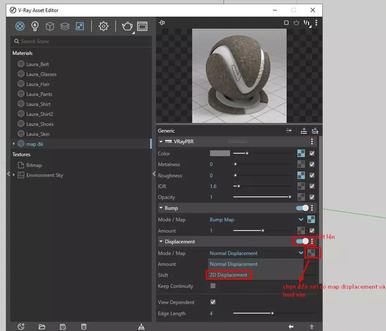Image resolution: width=386 pixels, height=331 pixels.
Task: Show the frame buffer window icon
Action: (x=142, y=26)
